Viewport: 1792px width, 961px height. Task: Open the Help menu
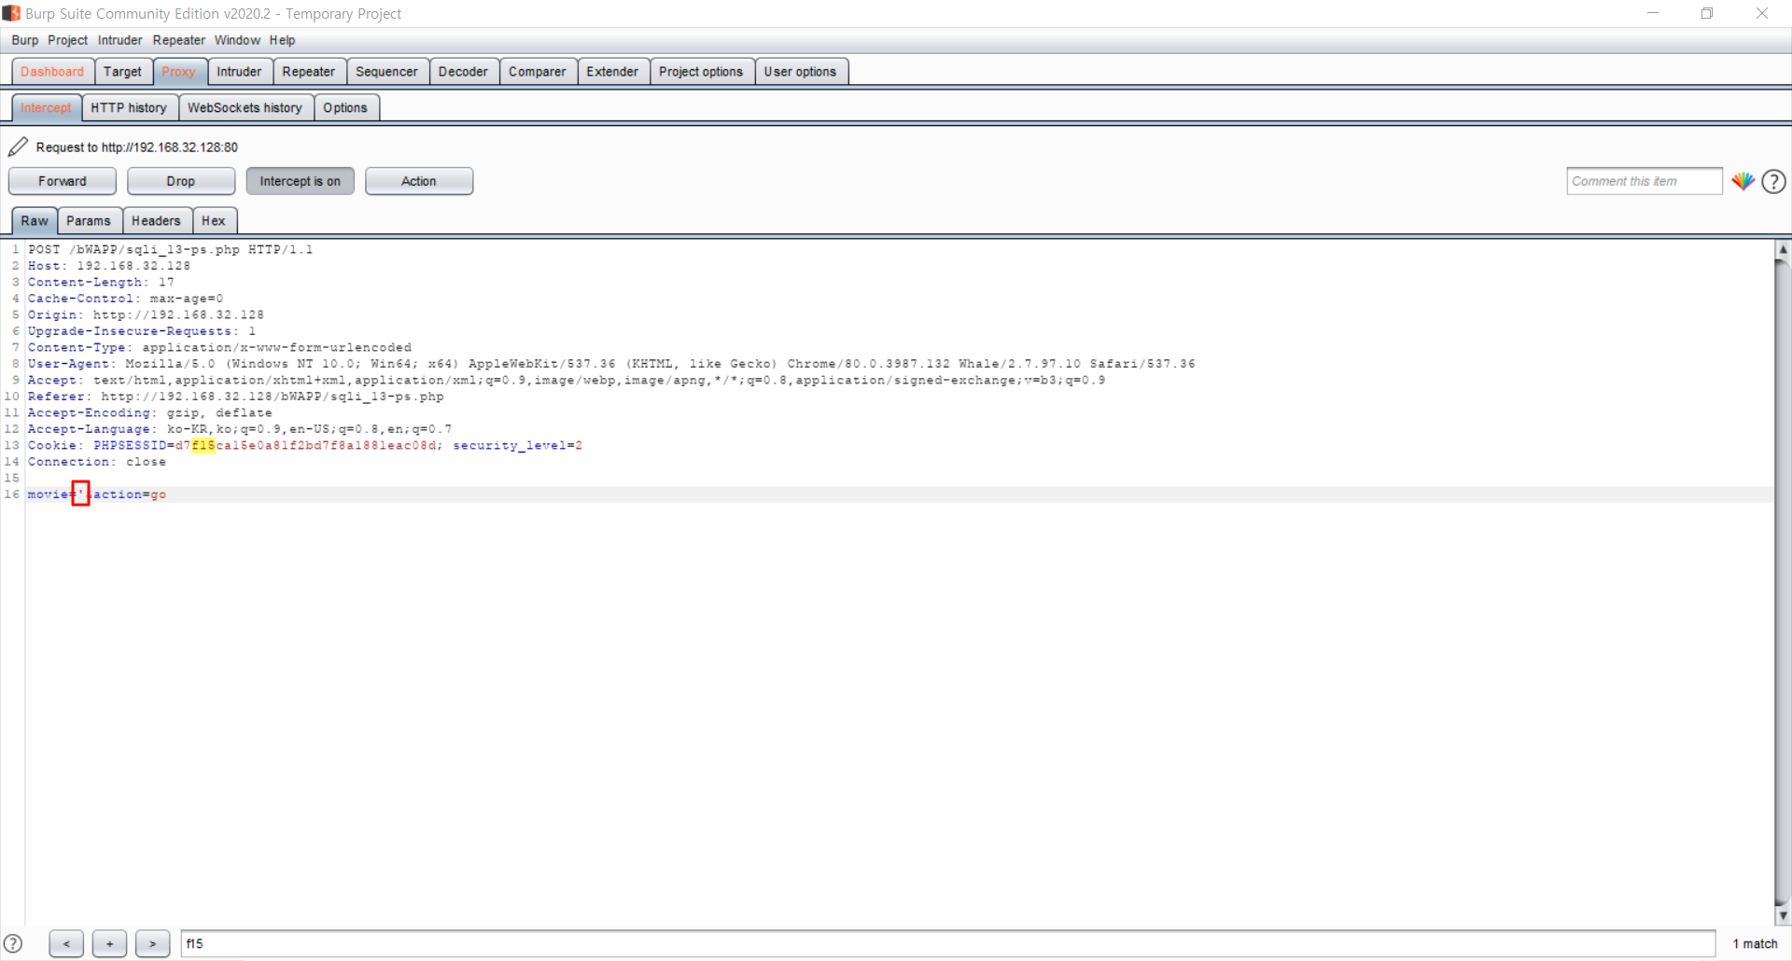pyautogui.click(x=283, y=40)
